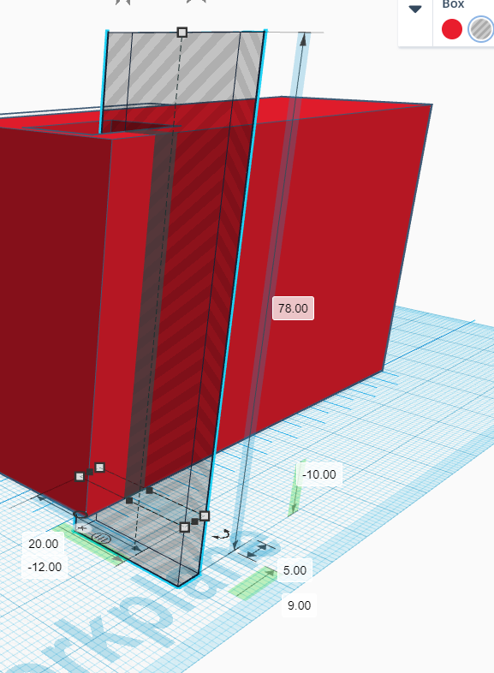Select black edge handle between right corner handles

click(x=194, y=521)
